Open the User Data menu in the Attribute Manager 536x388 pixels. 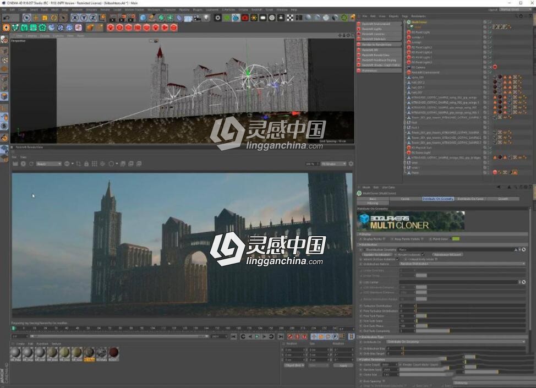pyautogui.click(x=388, y=187)
